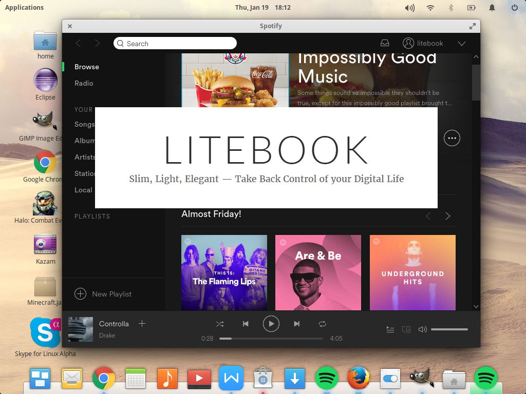
Task: Adjust the Spotify volume slider
Action: [x=449, y=329]
